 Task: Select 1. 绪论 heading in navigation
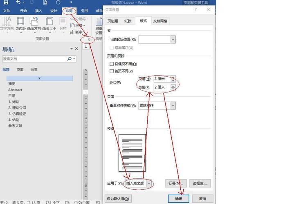pos(14,102)
